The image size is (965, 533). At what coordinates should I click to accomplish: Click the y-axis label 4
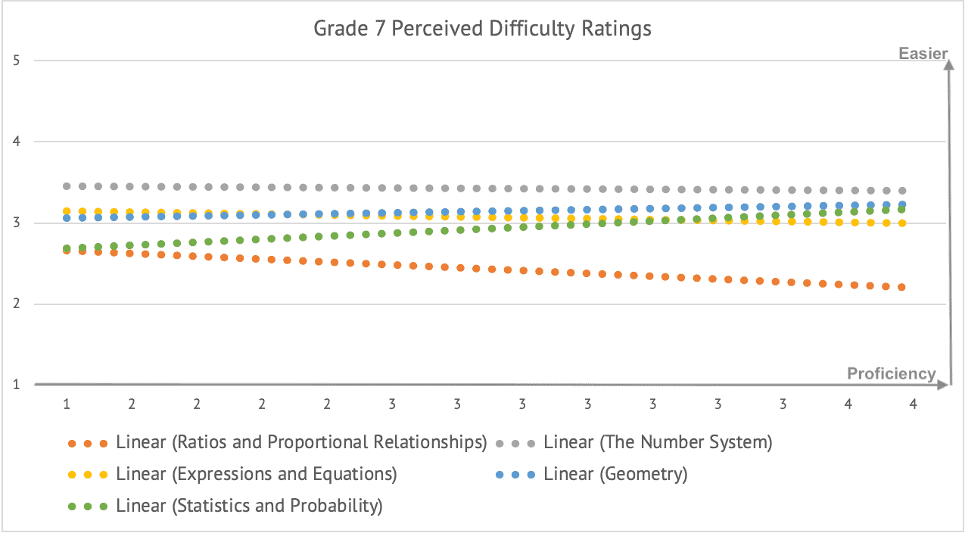pyautogui.click(x=17, y=142)
